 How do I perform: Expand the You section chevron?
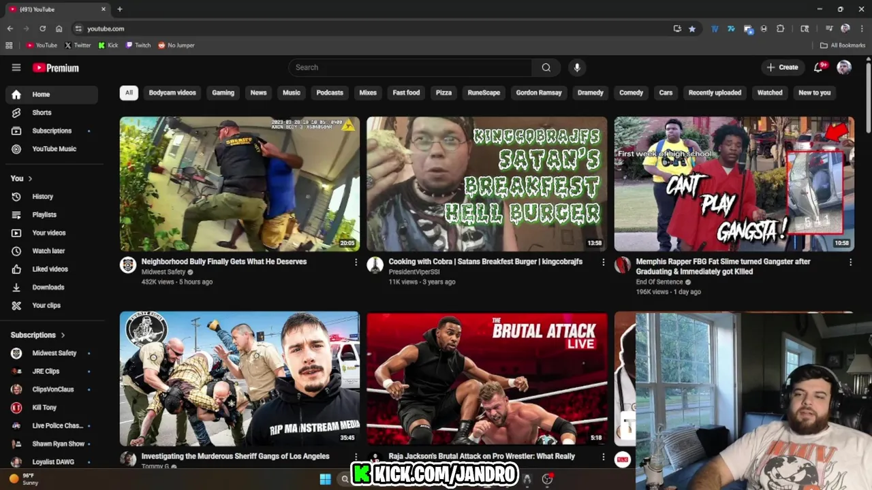click(30, 179)
